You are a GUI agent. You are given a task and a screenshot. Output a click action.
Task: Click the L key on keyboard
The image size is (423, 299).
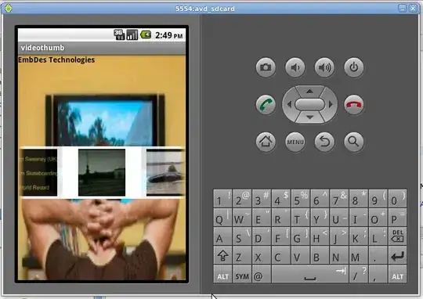coord(378,236)
